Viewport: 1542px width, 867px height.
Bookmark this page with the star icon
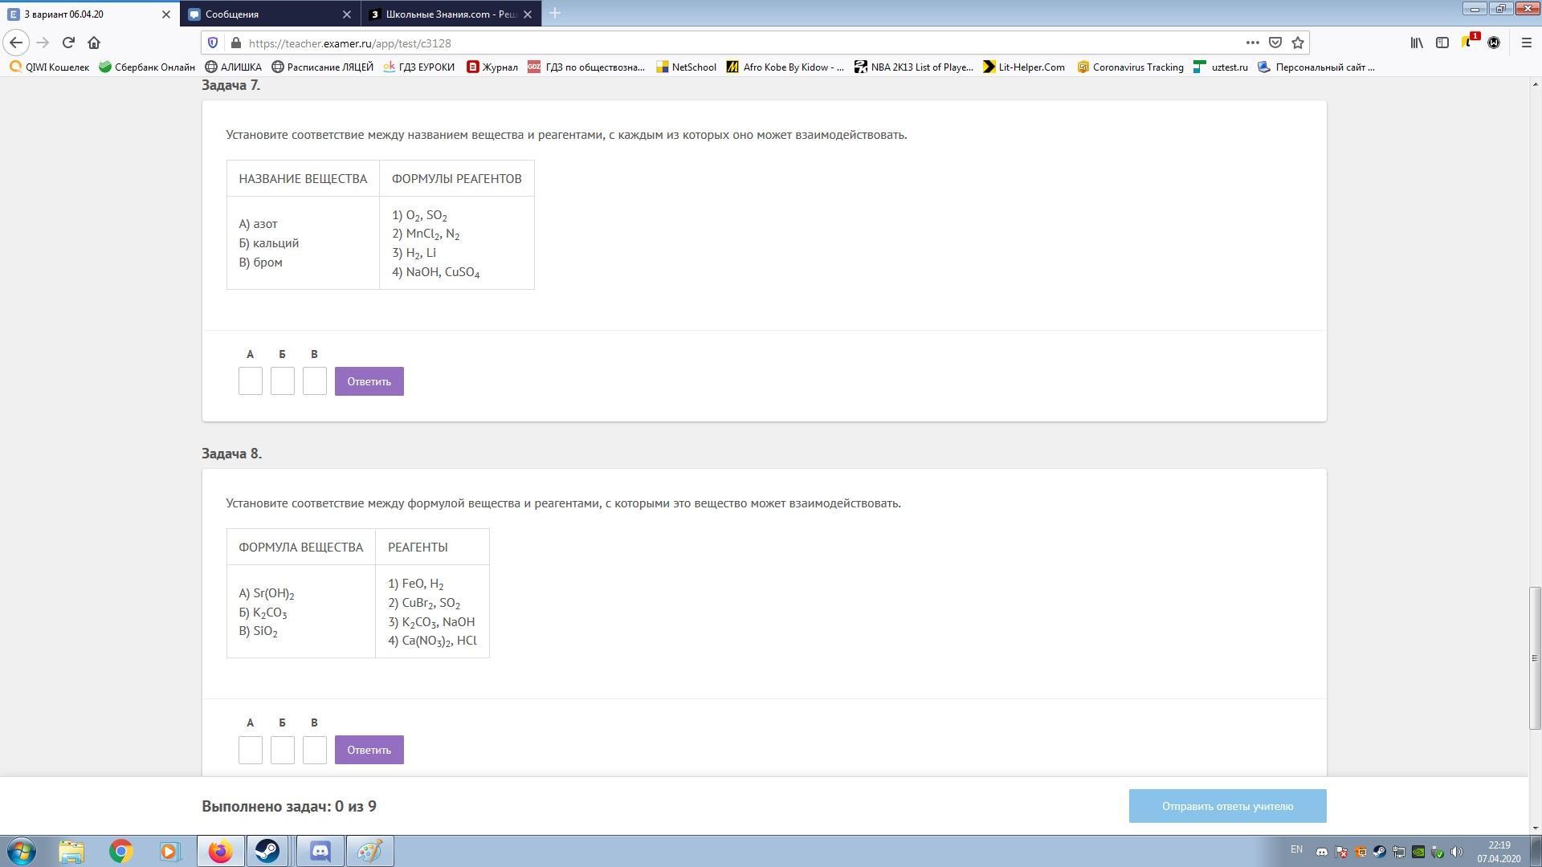1298,43
